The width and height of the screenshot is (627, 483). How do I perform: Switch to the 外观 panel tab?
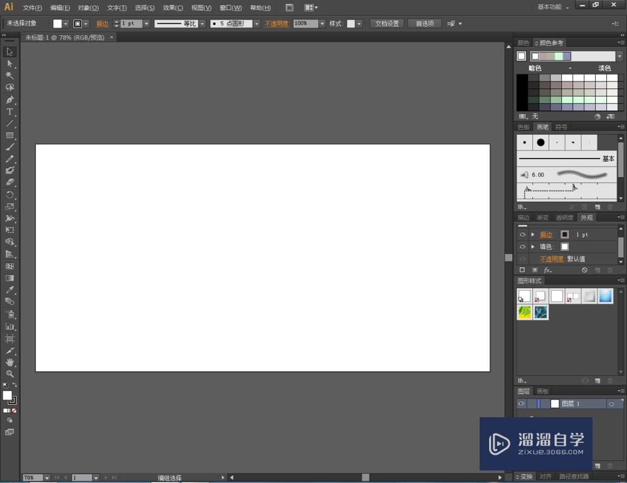coord(587,217)
